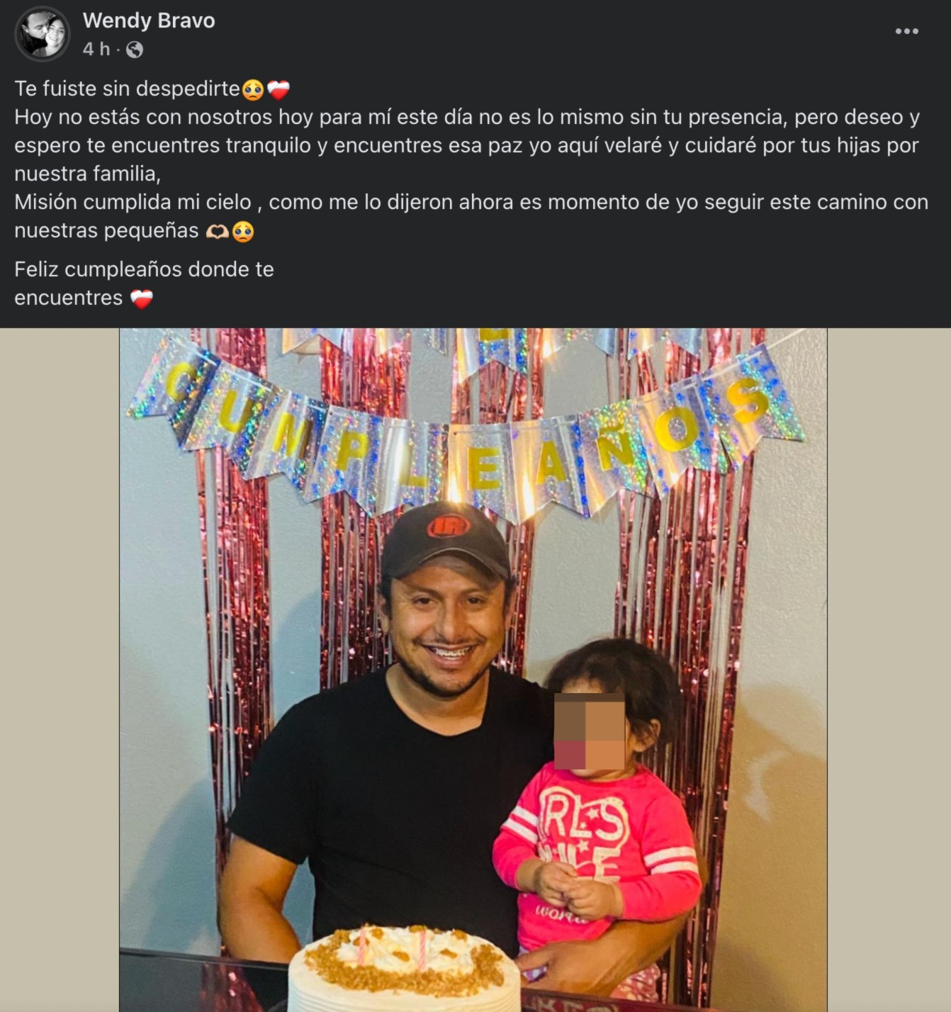The width and height of the screenshot is (951, 1012).
Task: Click the public globe privacy icon
Action: coord(134,50)
